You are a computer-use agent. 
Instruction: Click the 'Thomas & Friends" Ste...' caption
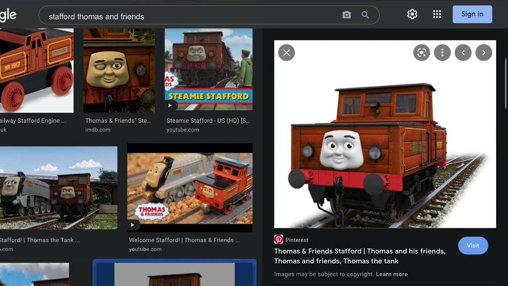tap(118, 121)
